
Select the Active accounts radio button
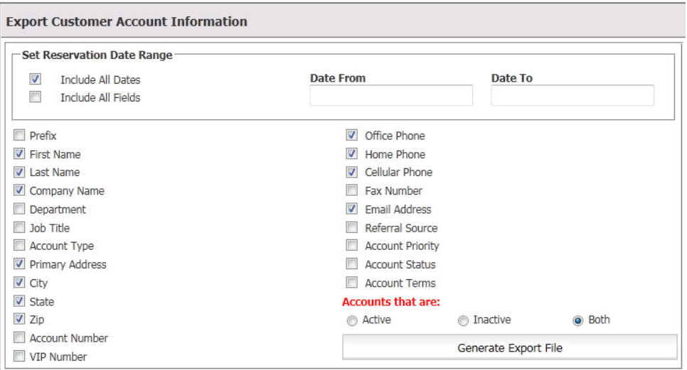click(x=352, y=320)
